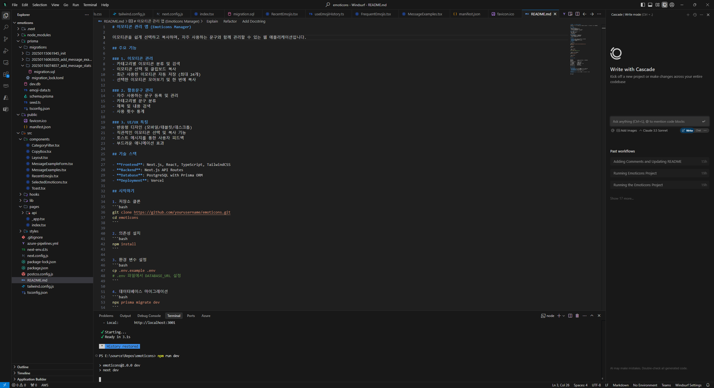This screenshot has width=714, height=388.
Task: Add images to Cascade prompt
Action: pos(627,130)
